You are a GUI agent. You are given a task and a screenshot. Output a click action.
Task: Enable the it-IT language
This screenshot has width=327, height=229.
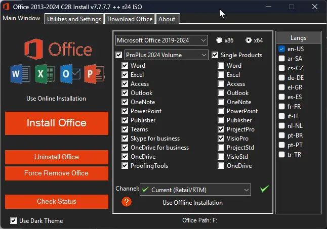281,116
